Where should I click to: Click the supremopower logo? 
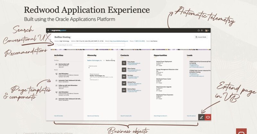tap(58, 30)
